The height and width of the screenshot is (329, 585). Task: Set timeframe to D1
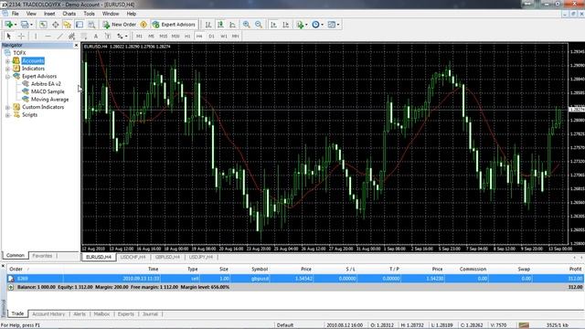pos(211,37)
